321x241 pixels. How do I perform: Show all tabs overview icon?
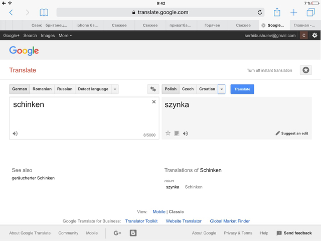point(310,12)
